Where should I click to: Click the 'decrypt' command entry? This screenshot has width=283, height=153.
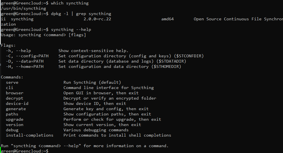pos(14,98)
